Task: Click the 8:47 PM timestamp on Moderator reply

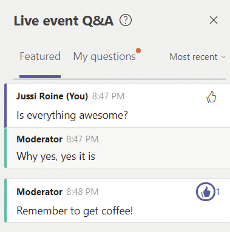Action: coord(83,139)
